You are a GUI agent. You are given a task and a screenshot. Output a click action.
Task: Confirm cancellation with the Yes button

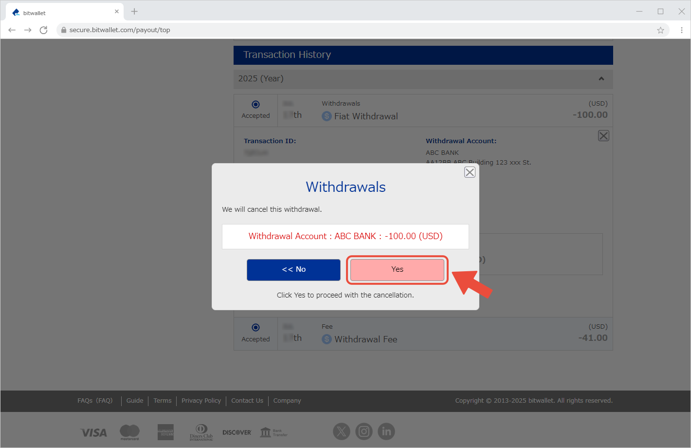point(397,270)
